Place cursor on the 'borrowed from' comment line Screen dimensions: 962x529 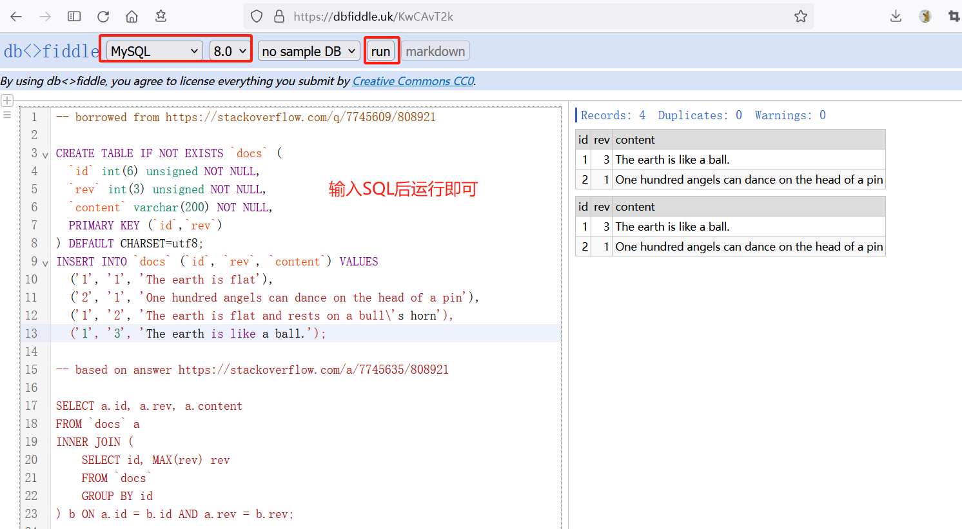246,117
